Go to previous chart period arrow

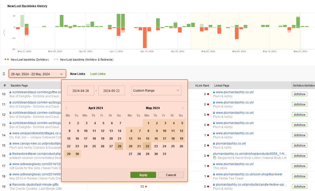[4, 33]
